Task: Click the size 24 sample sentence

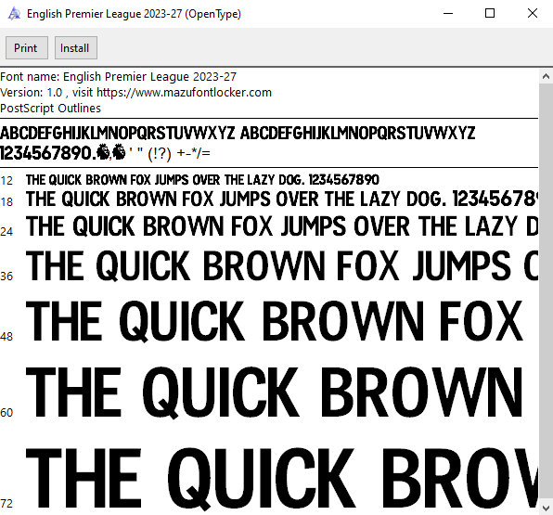Action: click(x=282, y=226)
